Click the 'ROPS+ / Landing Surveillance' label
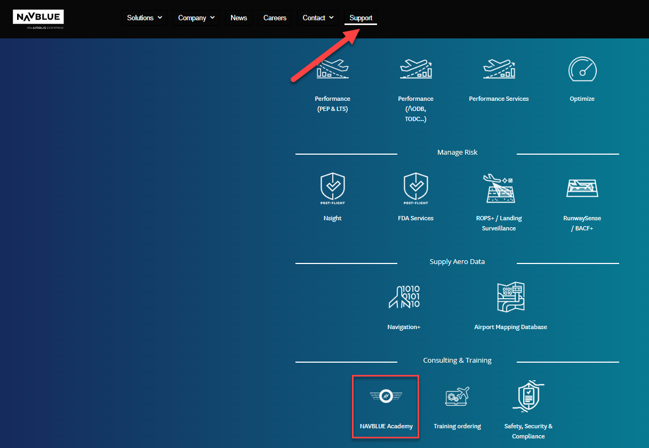Image resolution: width=649 pixels, height=448 pixels. click(x=499, y=223)
